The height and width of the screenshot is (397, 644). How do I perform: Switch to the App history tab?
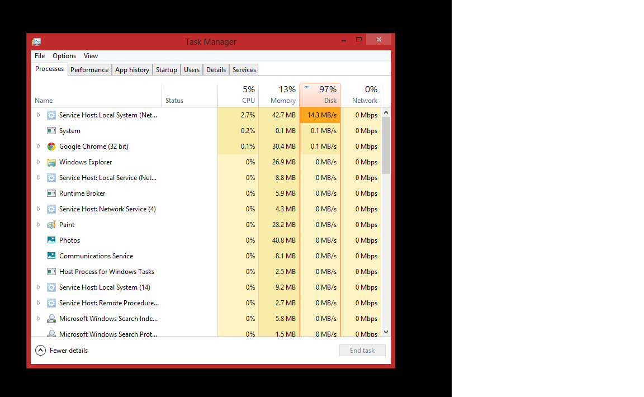pyautogui.click(x=132, y=70)
